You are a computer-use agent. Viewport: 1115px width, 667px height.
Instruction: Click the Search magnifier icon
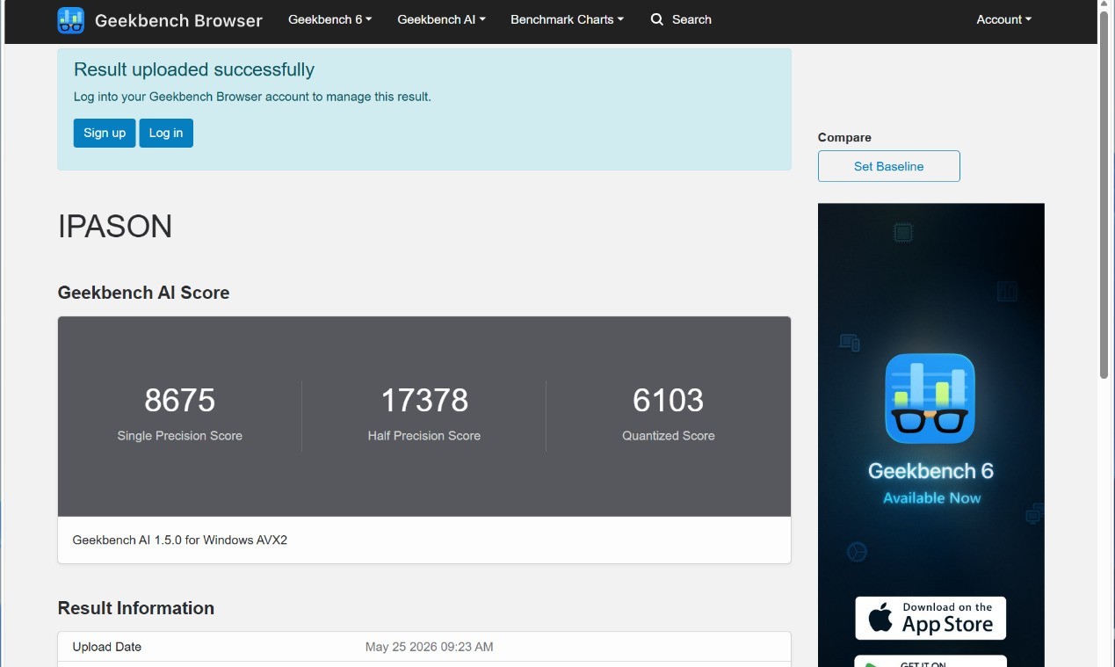[x=657, y=19]
